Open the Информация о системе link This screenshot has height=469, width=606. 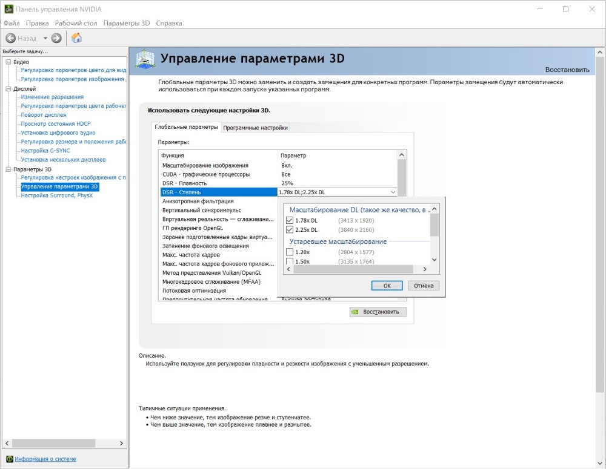[x=45, y=459]
